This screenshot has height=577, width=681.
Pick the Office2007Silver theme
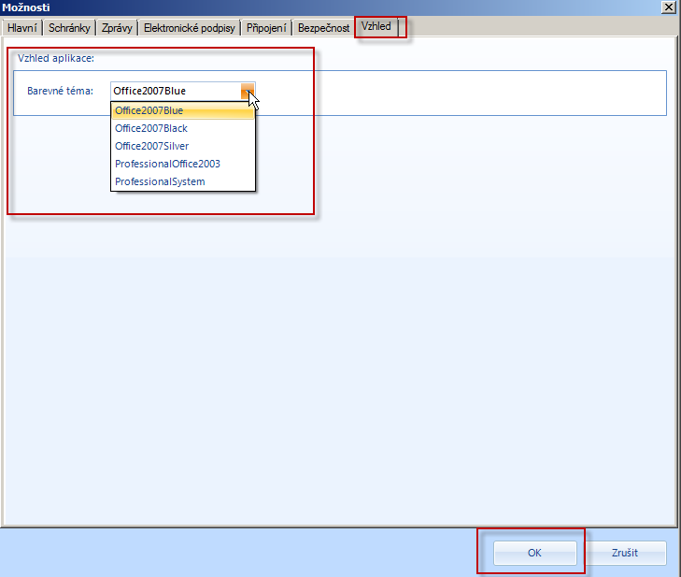183,146
